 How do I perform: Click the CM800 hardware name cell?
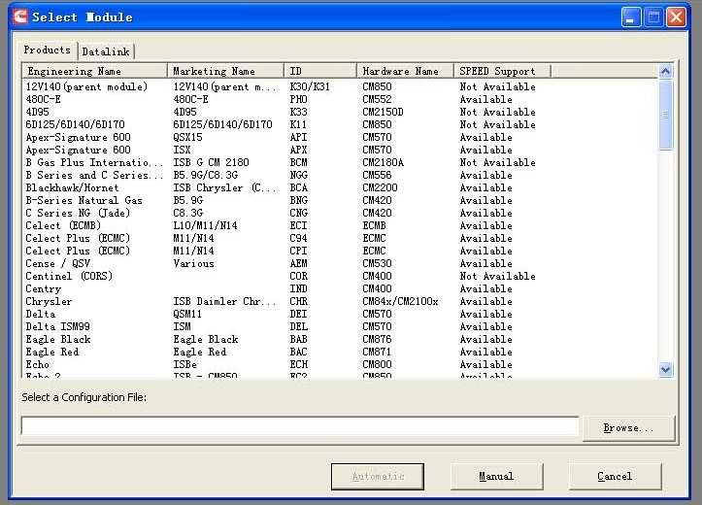pyautogui.click(x=377, y=364)
